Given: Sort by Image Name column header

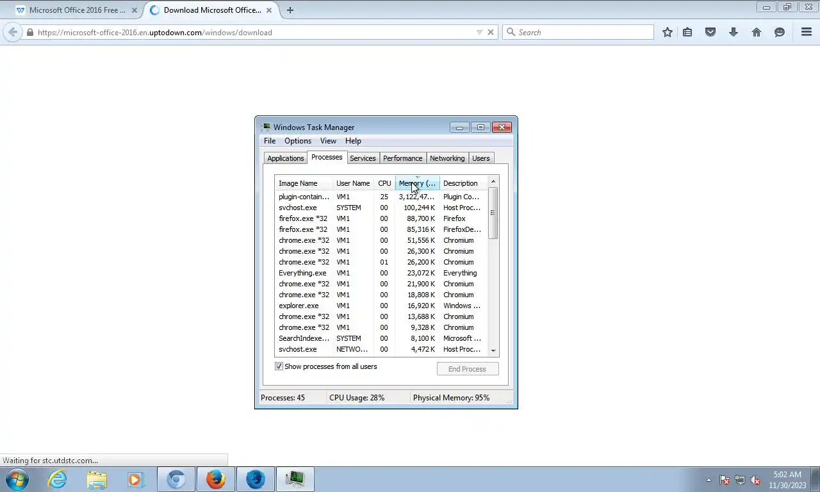Looking at the screenshot, I should (x=304, y=183).
